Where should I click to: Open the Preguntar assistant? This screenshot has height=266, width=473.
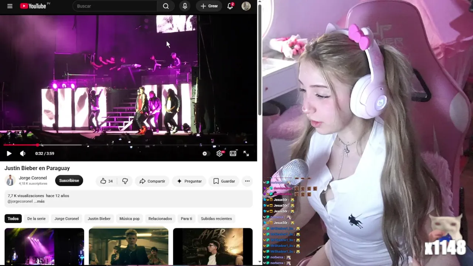point(189,181)
